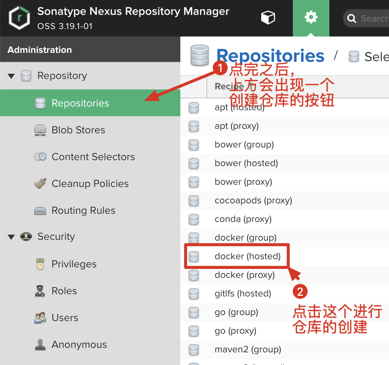Choose the bower (hosted) recipe

246,163
